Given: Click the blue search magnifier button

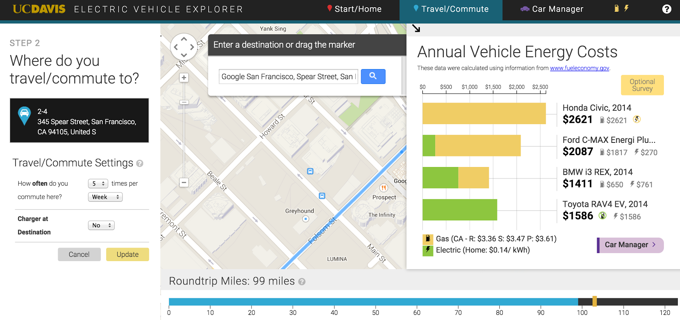Looking at the screenshot, I should click(373, 76).
